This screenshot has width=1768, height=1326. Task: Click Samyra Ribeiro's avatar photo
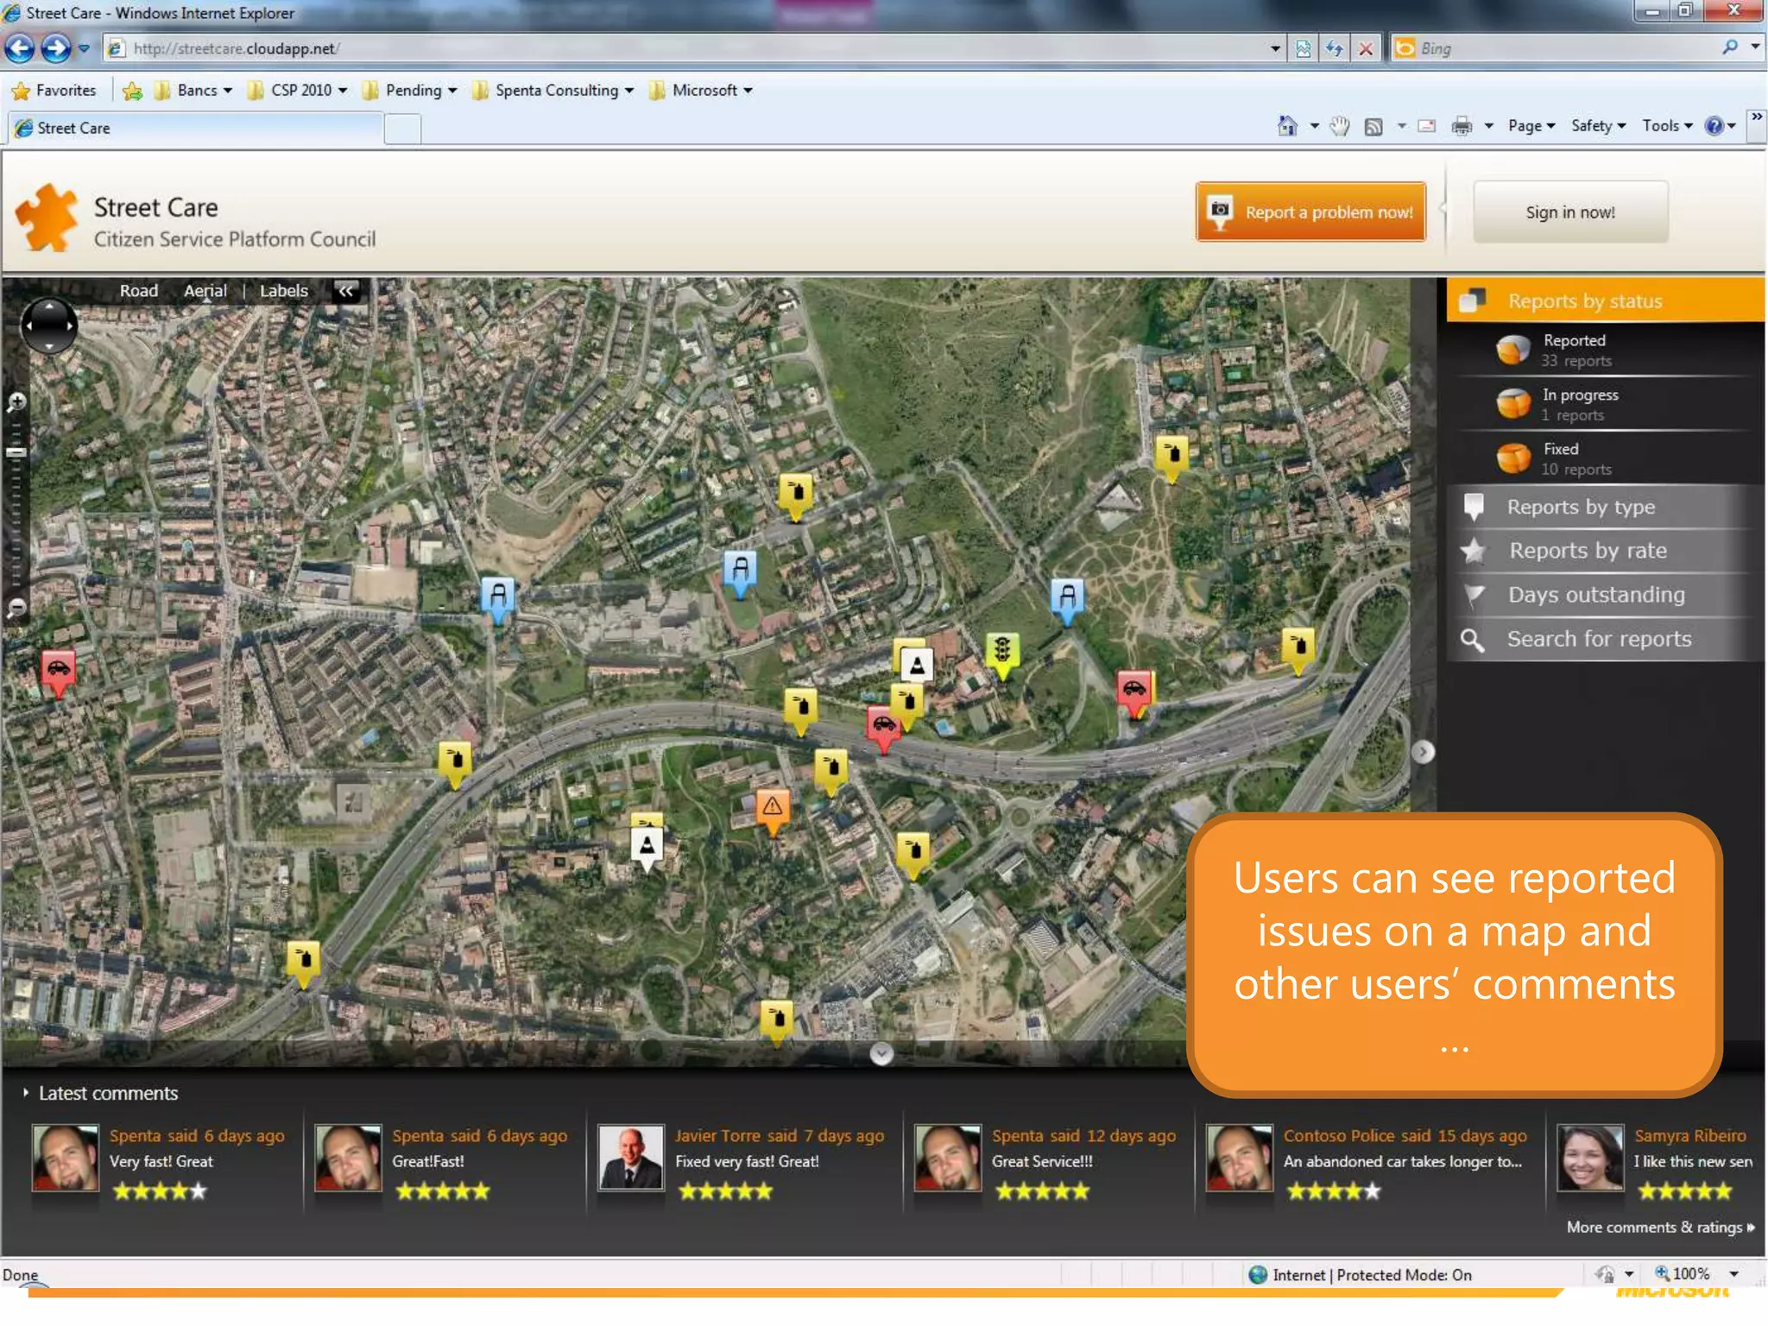pyautogui.click(x=1590, y=1158)
